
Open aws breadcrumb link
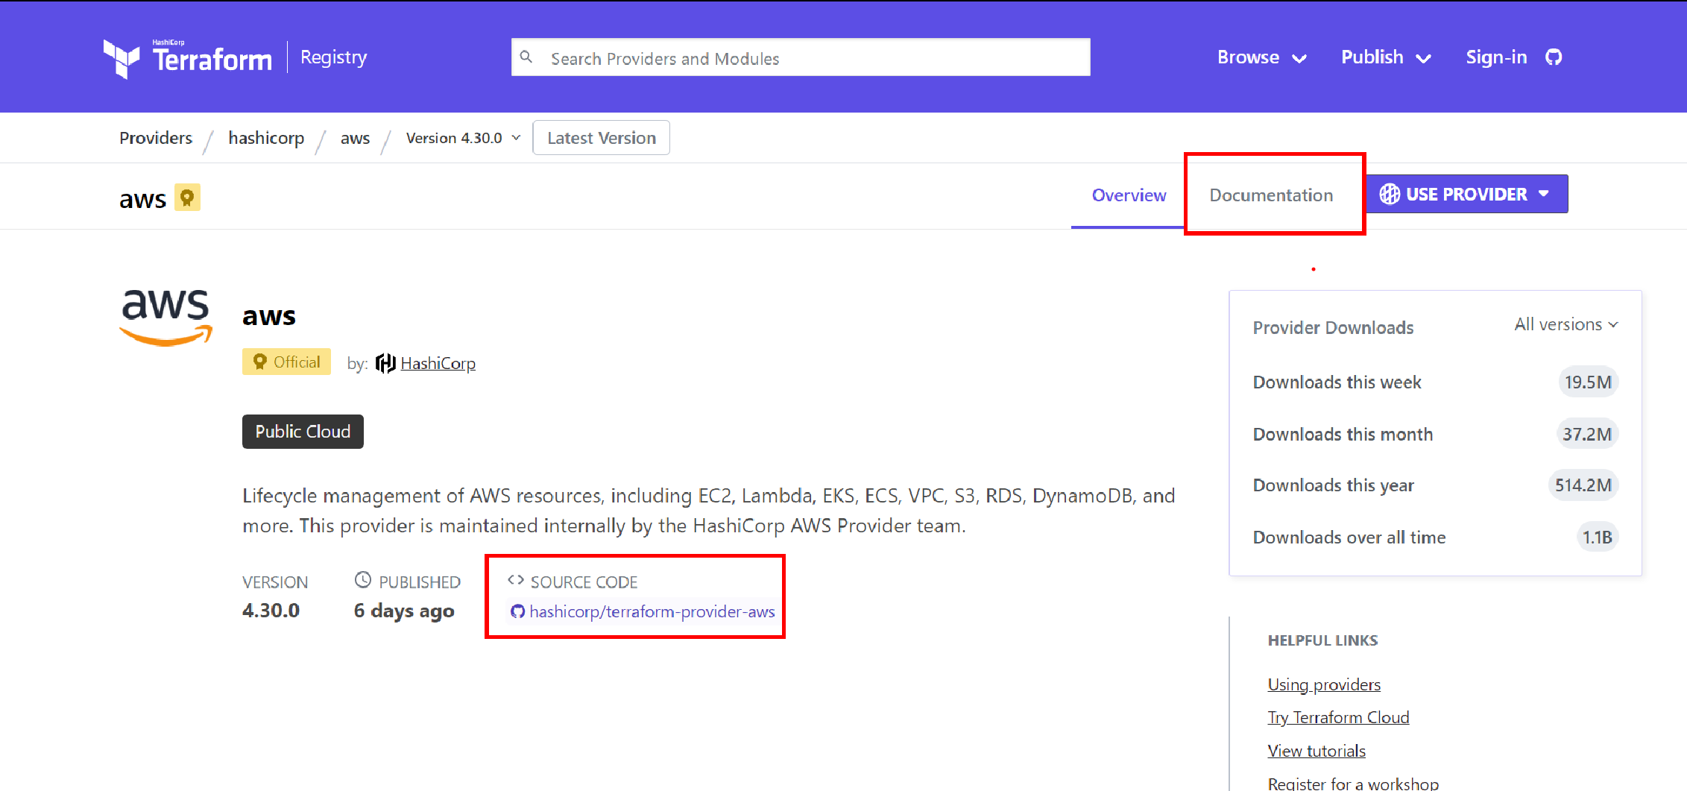[355, 139]
